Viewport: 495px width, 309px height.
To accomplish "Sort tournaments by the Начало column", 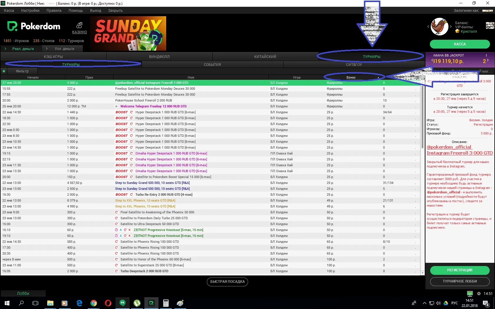I will tap(33, 77).
